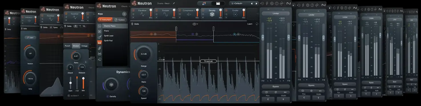Click the Limiter button in front limiter panel
The width and height of the screenshot is (421, 106).
click(276, 13)
